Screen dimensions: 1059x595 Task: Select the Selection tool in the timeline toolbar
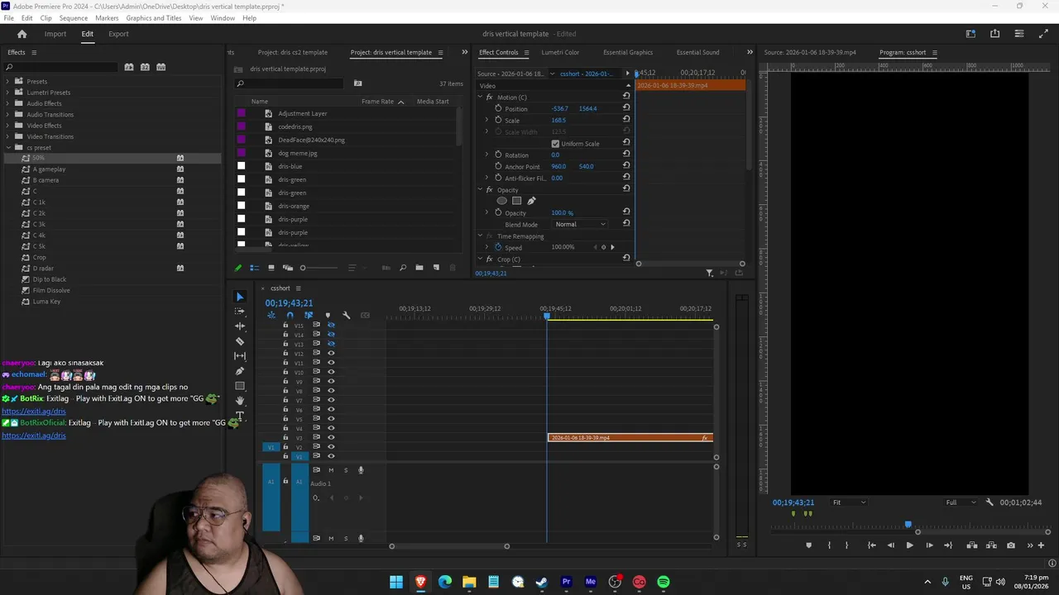pos(240,297)
